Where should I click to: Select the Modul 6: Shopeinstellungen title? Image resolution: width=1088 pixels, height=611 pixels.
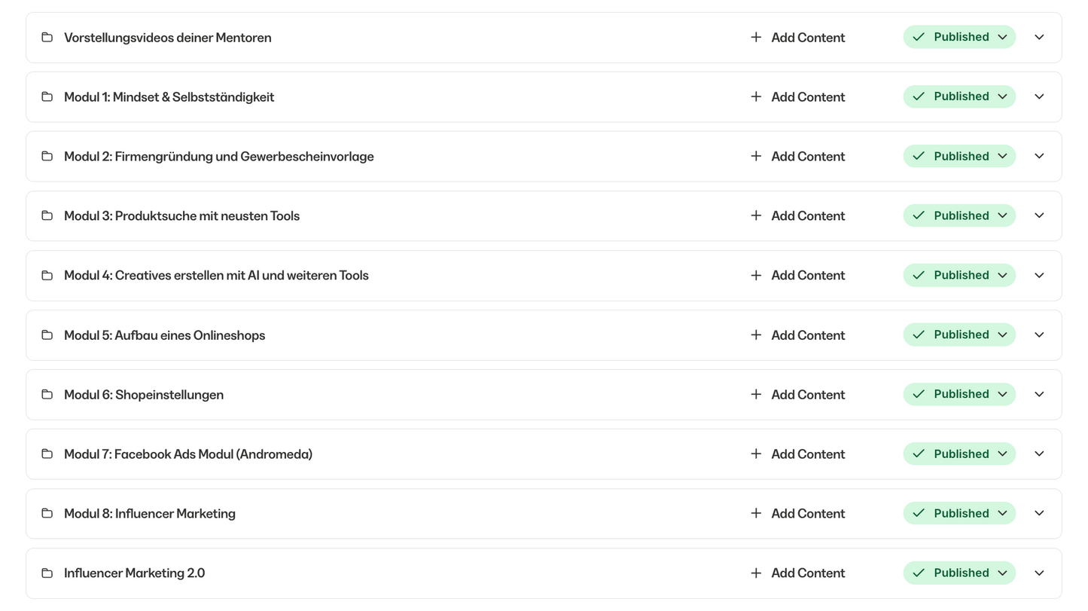click(x=144, y=394)
